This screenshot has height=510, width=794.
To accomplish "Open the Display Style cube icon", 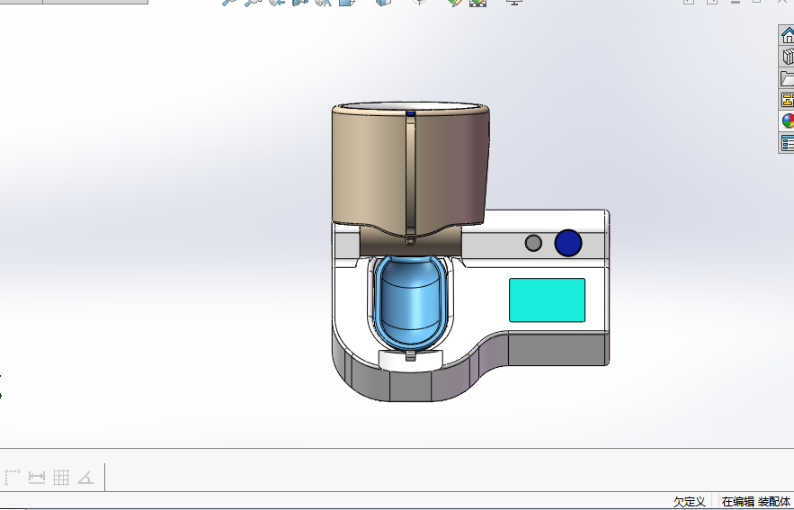I will point(383,3).
